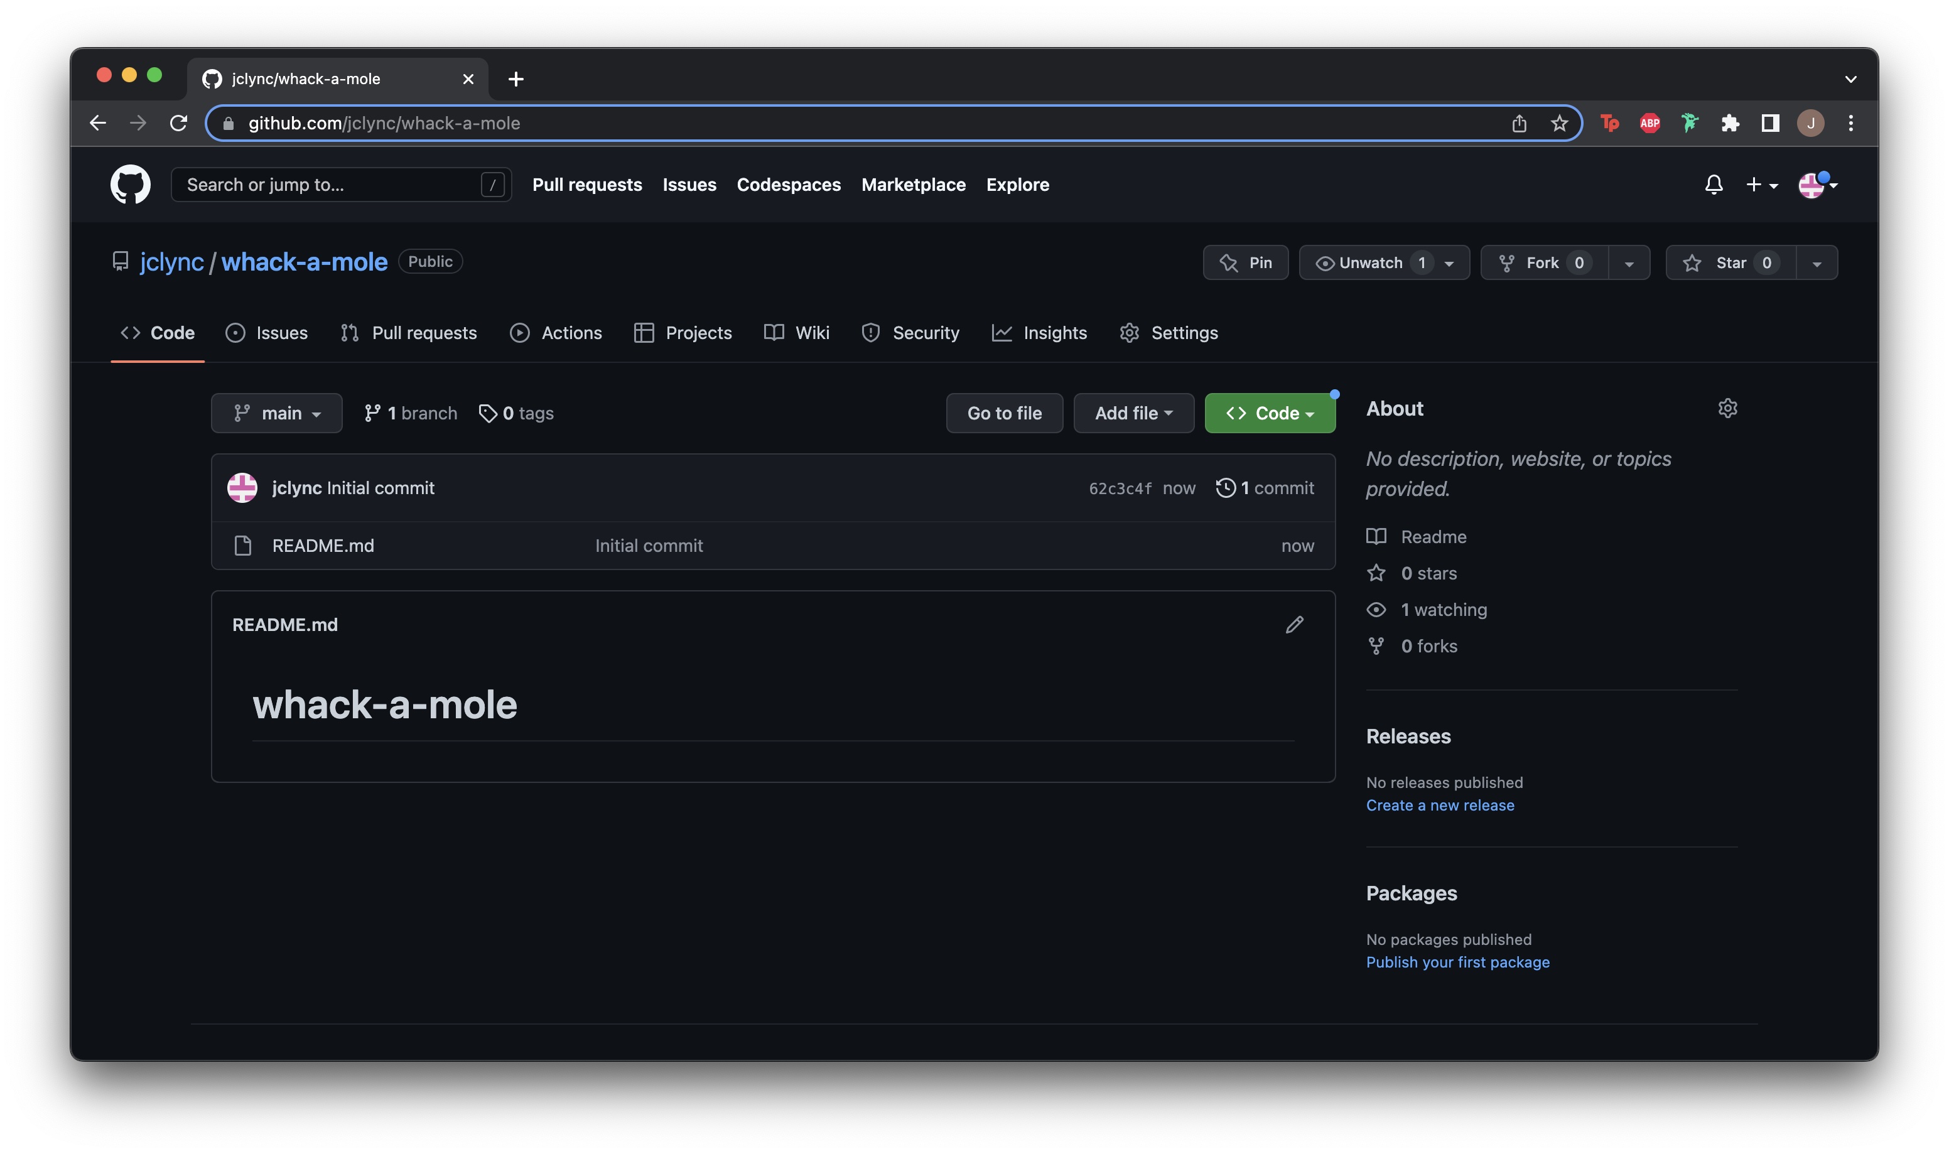Open the Insights tab

pos(1039,333)
